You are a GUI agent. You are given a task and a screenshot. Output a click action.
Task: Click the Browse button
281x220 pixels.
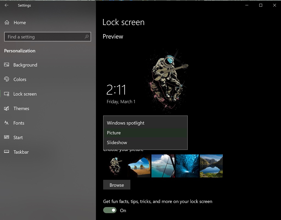(x=117, y=185)
